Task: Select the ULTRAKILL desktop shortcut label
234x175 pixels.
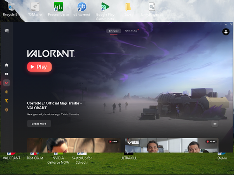Action: pos(129,158)
